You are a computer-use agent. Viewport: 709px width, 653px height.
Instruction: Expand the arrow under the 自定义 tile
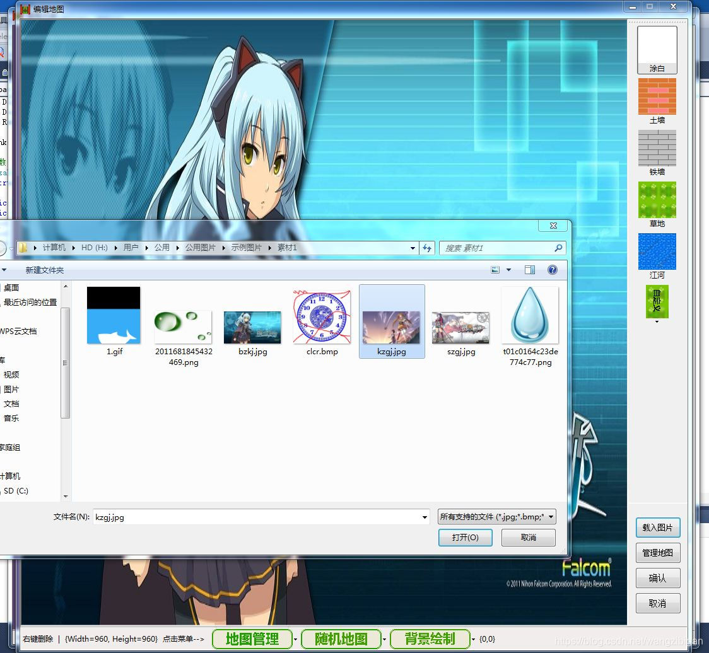click(x=657, y=321)
